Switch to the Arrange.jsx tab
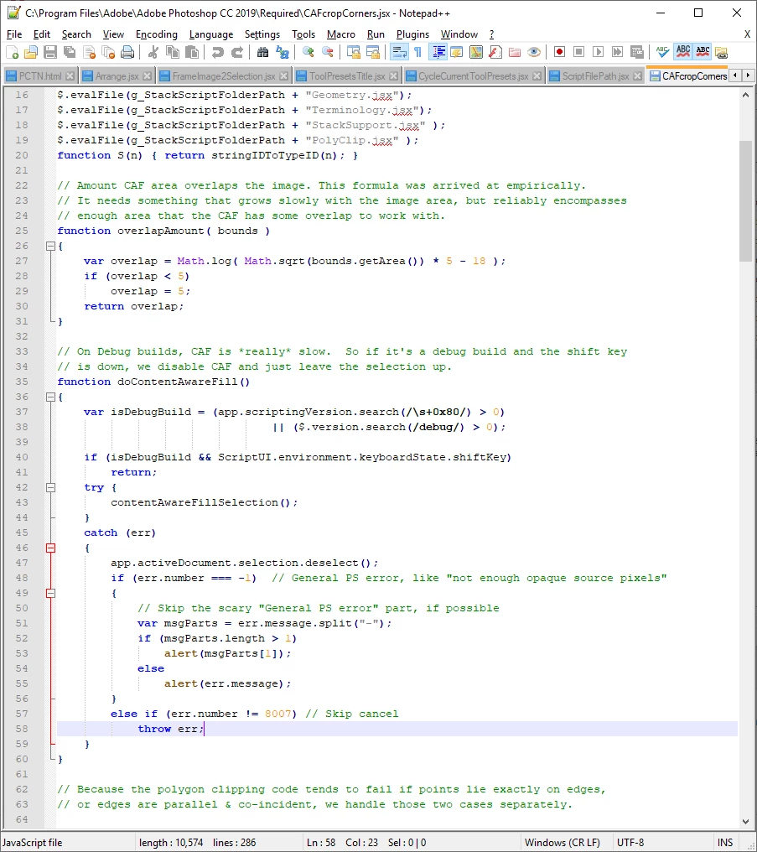Viewport: 757px width, 852px height. tap(117, 76)
